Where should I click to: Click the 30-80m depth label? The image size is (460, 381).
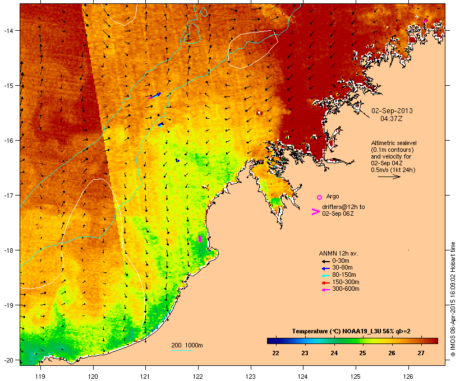tap(342, 268)
